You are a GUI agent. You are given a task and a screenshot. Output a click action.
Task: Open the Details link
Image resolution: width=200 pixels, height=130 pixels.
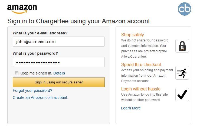click(59, 73)
